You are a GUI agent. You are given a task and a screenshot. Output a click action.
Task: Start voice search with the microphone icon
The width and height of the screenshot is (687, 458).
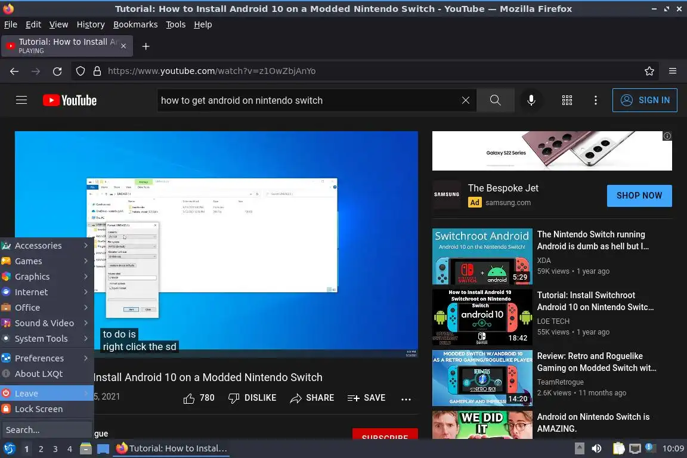click(531, 100)
